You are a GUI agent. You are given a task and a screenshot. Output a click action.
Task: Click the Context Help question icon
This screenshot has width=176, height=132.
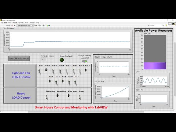[166, 25]
